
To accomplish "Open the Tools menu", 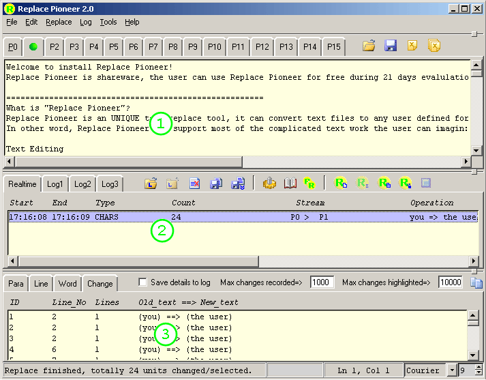I will click(x=108, y=22).
